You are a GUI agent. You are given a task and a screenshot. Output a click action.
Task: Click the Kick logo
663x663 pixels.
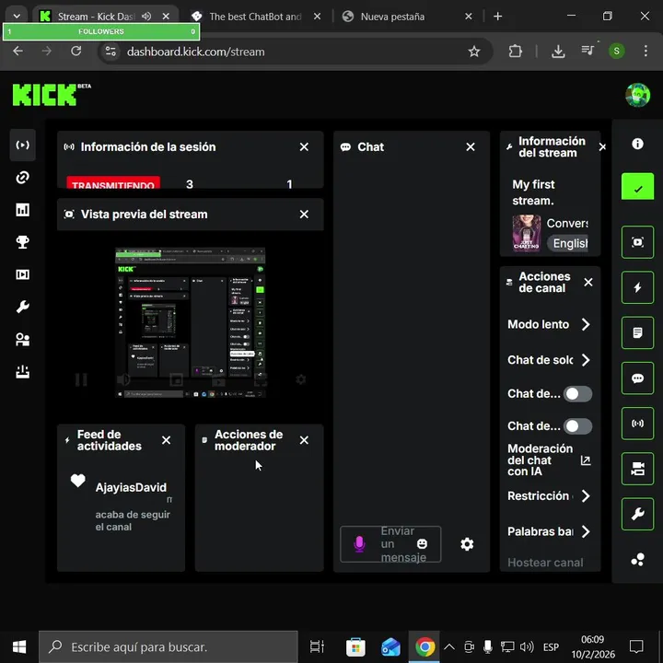[x=52, y=94]
